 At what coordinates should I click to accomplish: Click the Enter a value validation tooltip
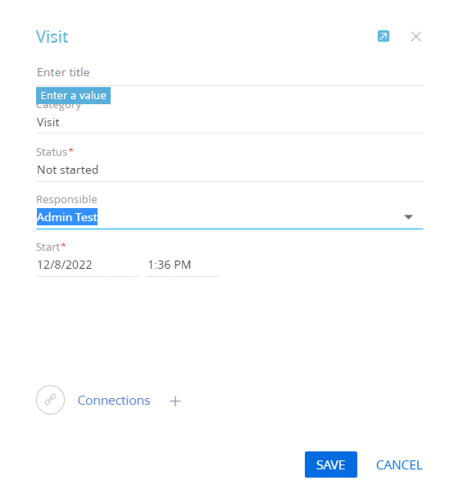point(74,96)
